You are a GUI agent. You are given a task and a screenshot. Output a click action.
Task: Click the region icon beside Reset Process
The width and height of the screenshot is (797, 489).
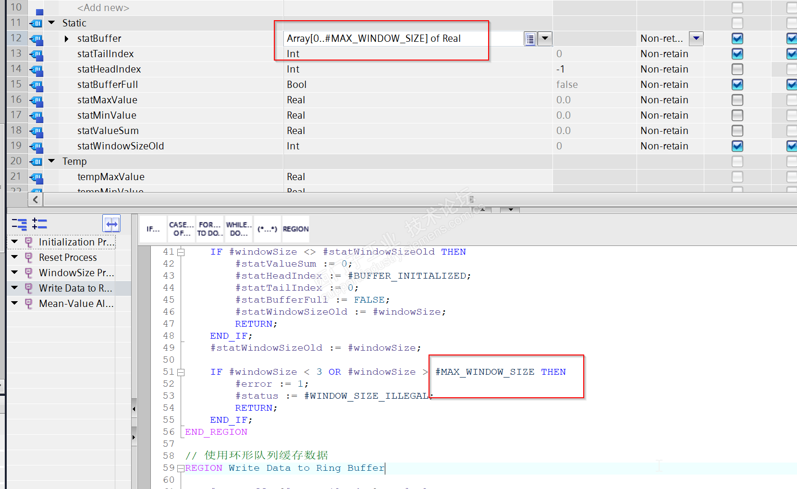(x=29, y=257)
